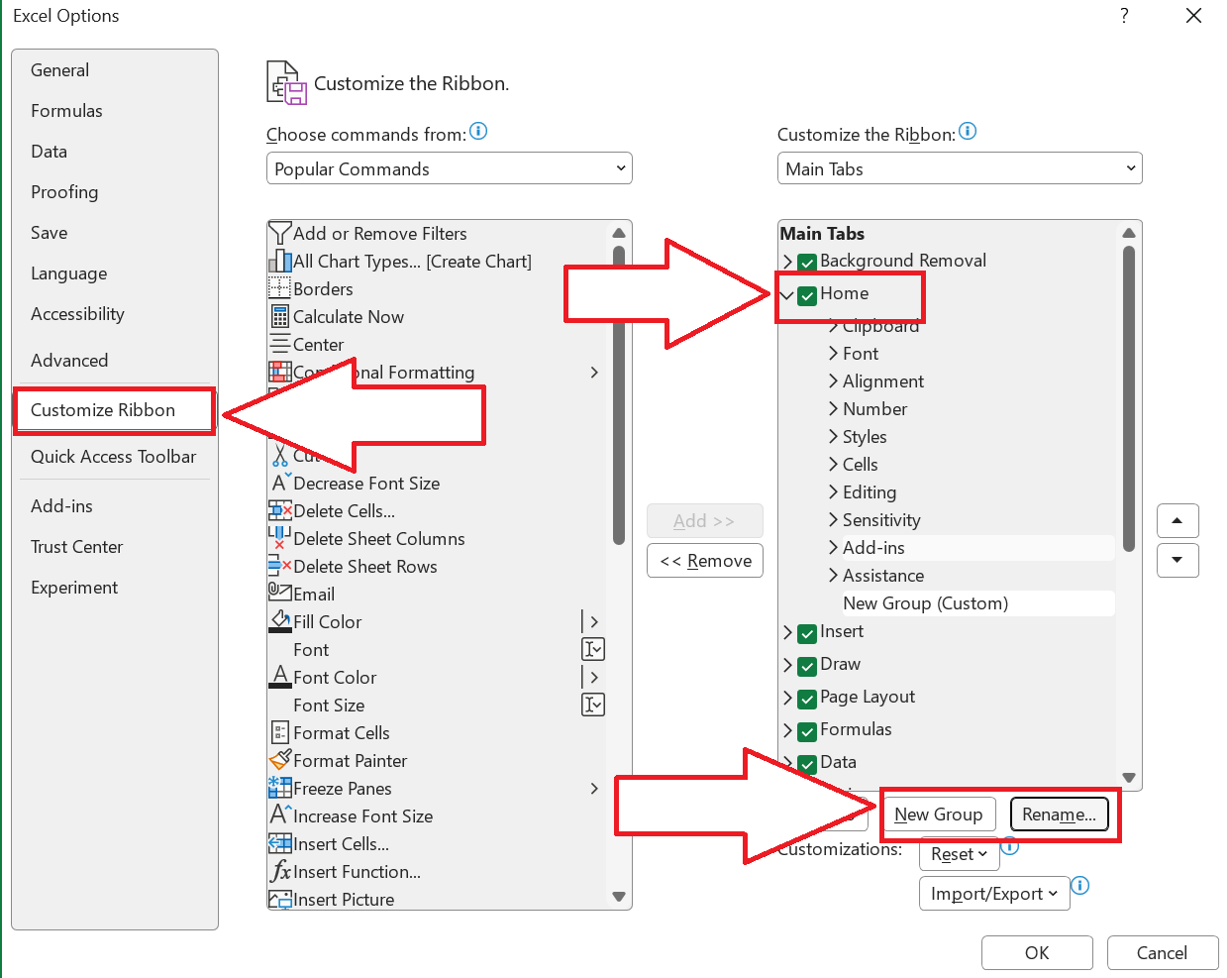Image resolution: width=1227 pixels, height=978 pixels.
Task: Select the Calculate Now calculator icon
Action: [280, 316]
